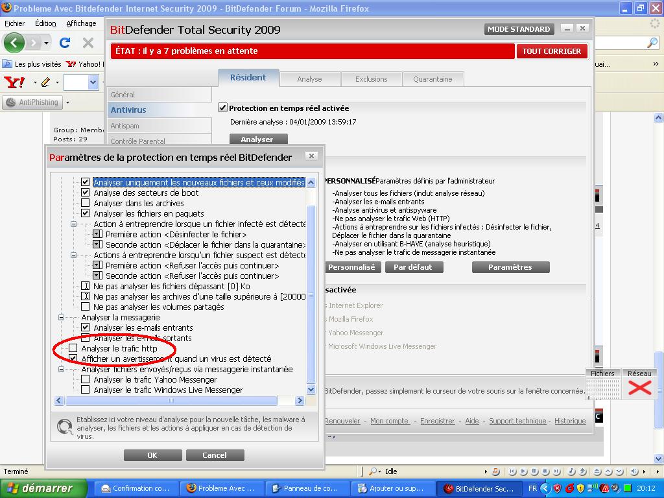This screenshot has height=498, width=664.
Task: Confirm settings with the OK button
Action: coord(152,455)
